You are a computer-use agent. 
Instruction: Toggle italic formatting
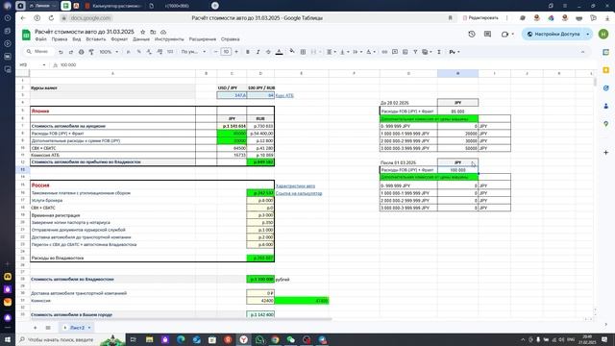[x=258, y=52]
